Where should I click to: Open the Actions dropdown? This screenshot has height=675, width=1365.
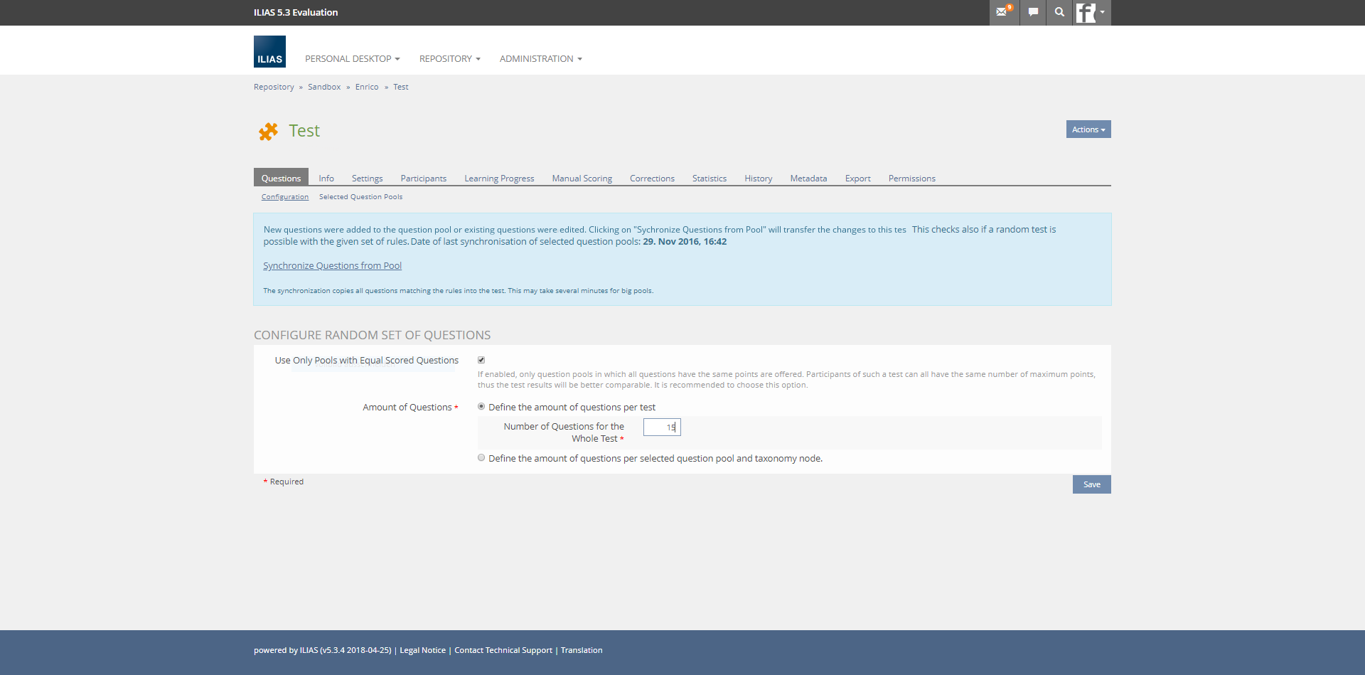pos(1088,129)
